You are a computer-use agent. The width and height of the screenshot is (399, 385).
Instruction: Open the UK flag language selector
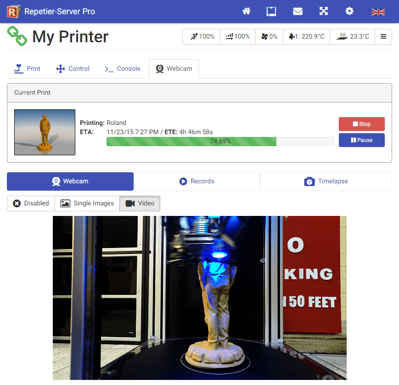coord(378,12)
